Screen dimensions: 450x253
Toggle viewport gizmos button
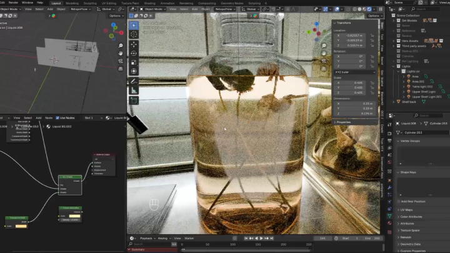point(326,9)
